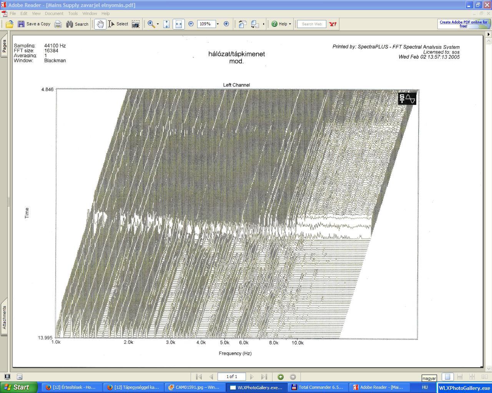Viewport: 492px width, 393px height.
Task: Click the Snapshot camera tool
Action: click(136, 24)
